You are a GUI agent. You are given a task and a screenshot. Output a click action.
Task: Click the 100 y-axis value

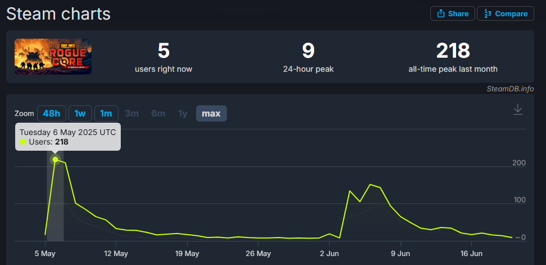[519, 200]
